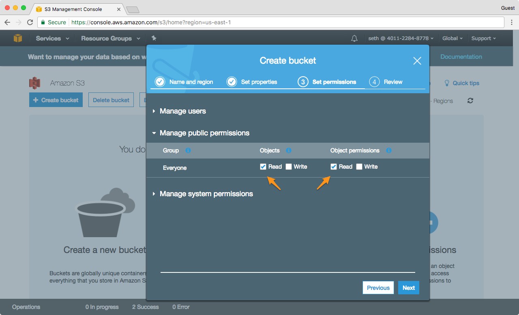Viewport: 519px width, 315px height.
Task: Open the Services dropdown menu
Action: [x=52, y=39]
